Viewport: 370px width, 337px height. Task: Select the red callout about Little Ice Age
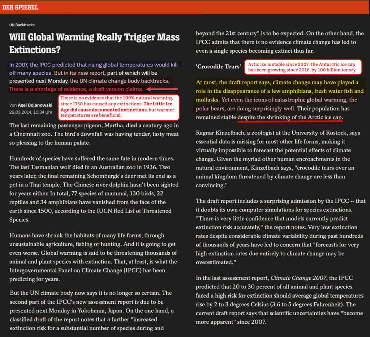point(119,107)
